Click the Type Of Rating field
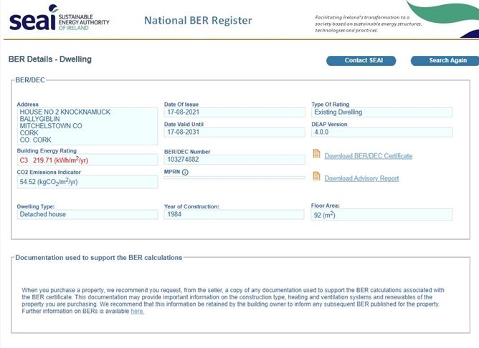The height and width of the screenshot is (348, 479). point(381,112)
